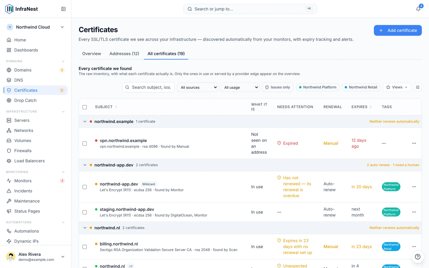Open the All usage dropdown
The width and height of the screenshot is (429, 268).
tap(240, 87)
